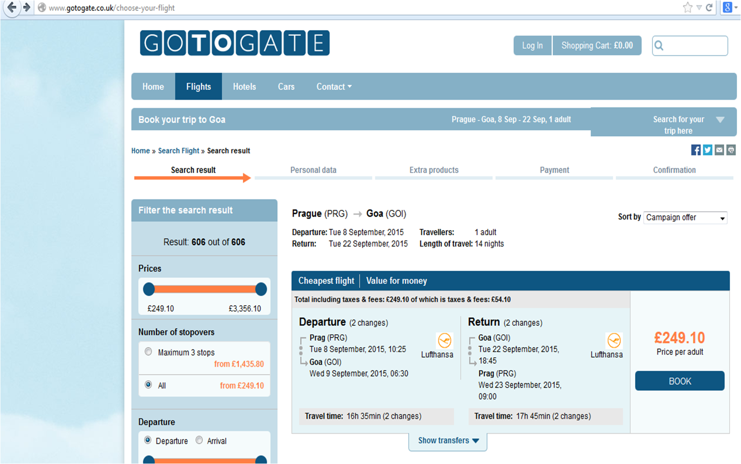Follow the Home breadcrumb link
The width and height of the screenshot is (741, 464).
click(x=141, y=151)
